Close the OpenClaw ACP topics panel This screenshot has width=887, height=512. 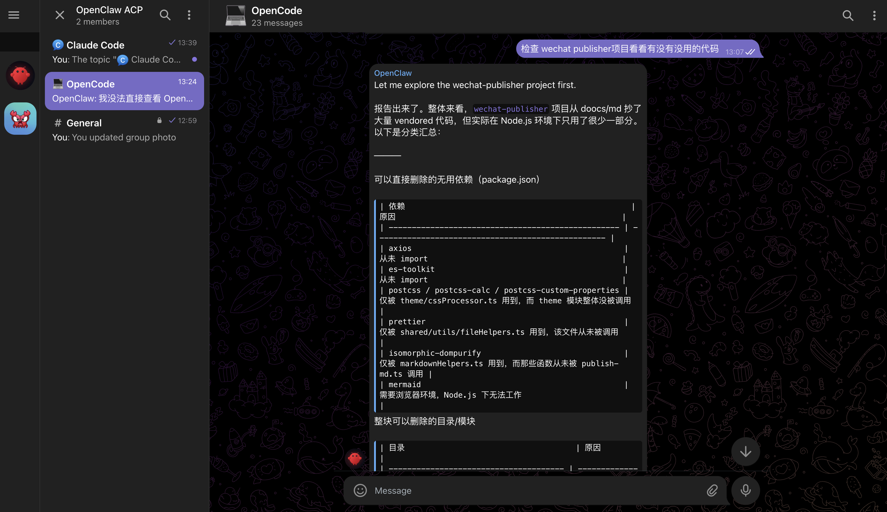(x=60, y=15)
